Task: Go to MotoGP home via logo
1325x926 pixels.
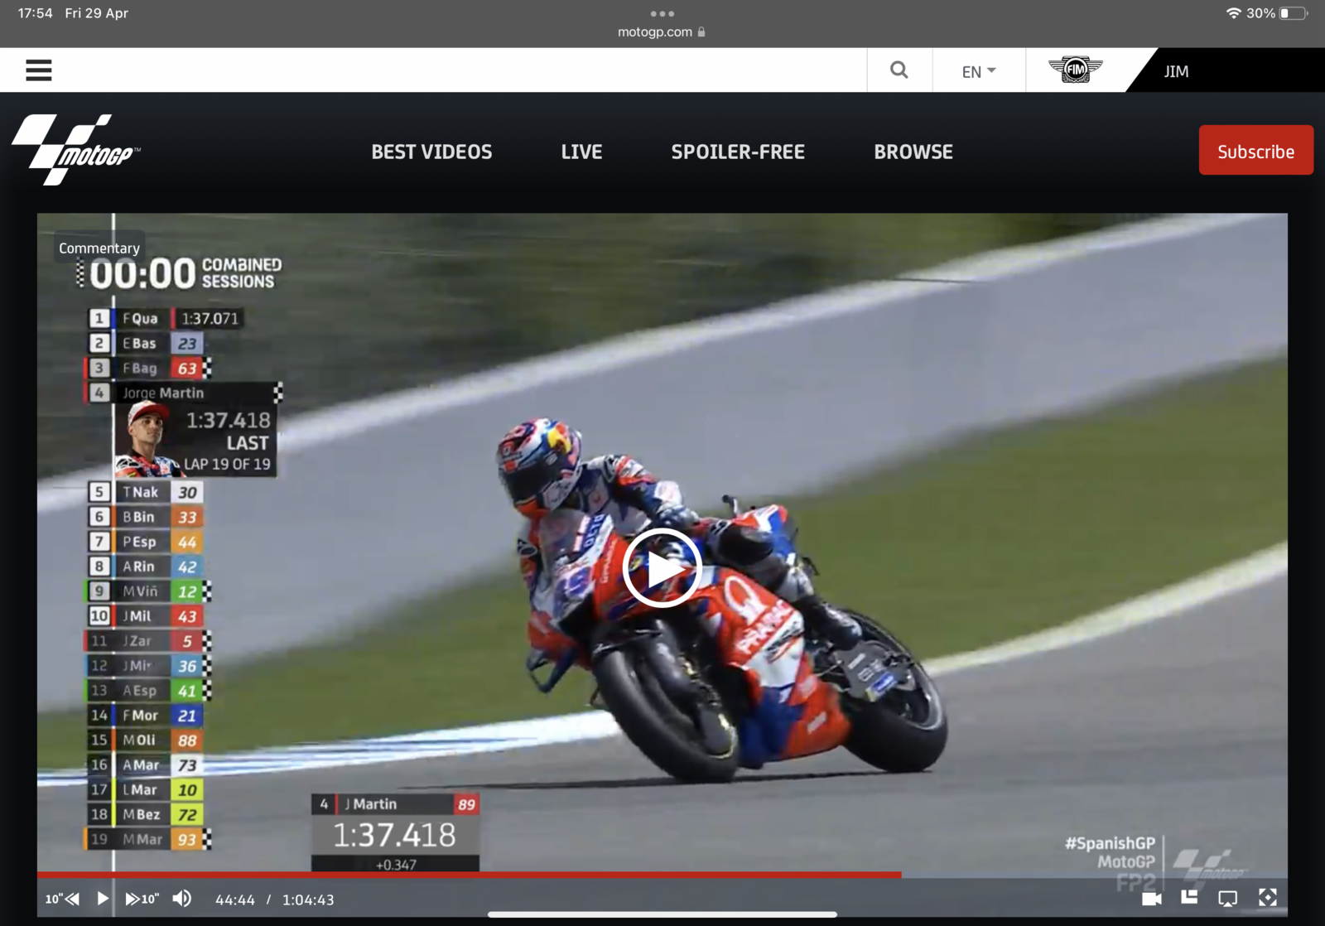Action: click(x=76, y=150)
